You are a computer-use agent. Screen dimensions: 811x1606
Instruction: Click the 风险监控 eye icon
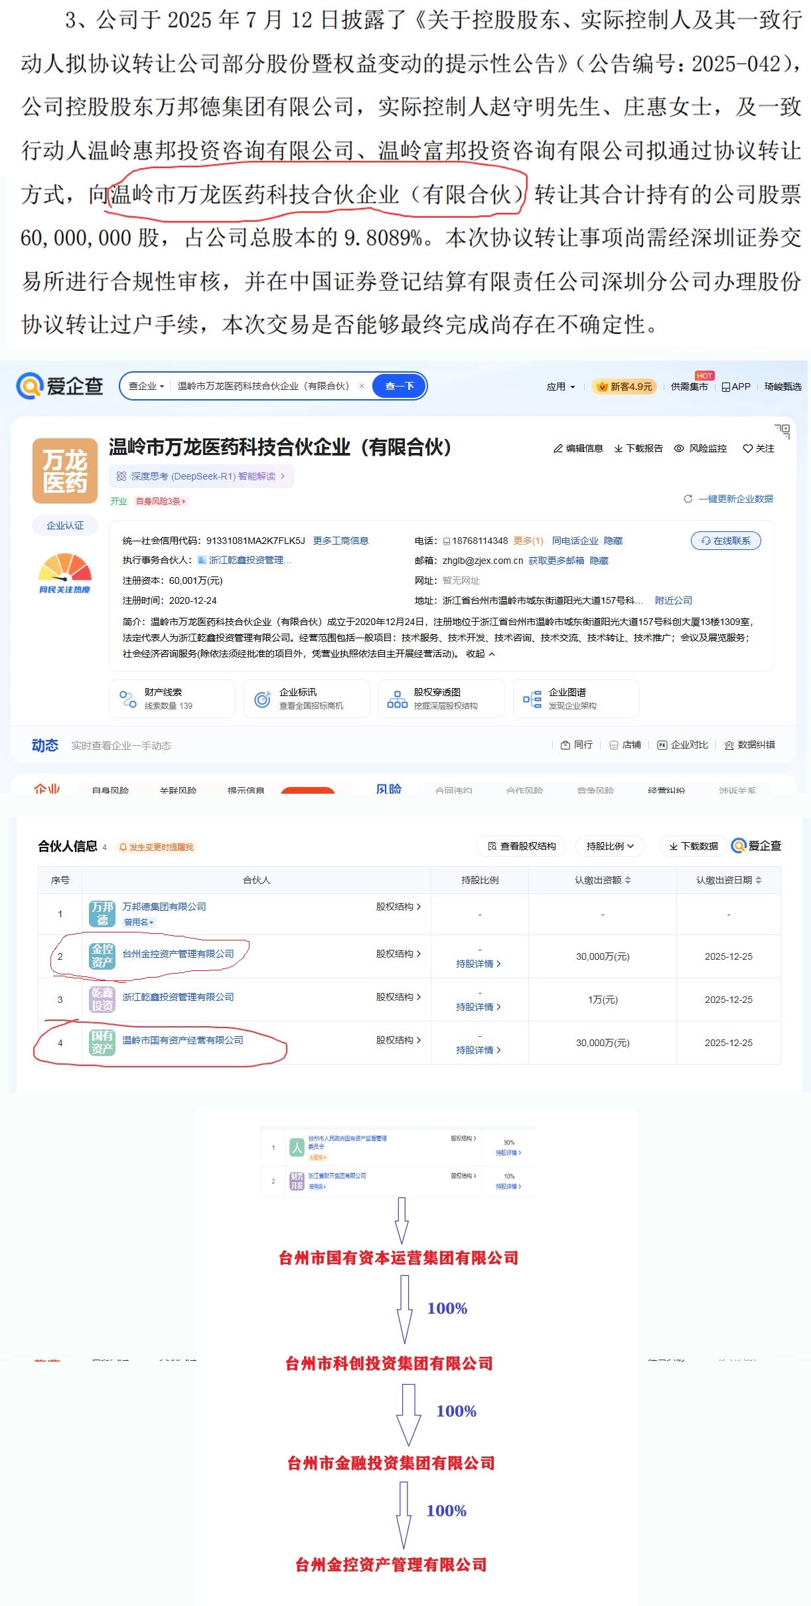(679, 448)
